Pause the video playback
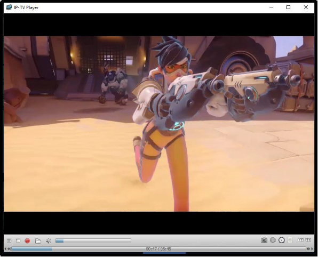The width and height of the screenshot is (318, 257). (9, 240)
